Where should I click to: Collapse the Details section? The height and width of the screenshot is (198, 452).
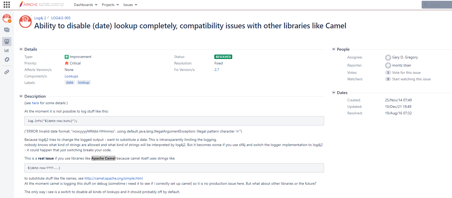[21, 49]
